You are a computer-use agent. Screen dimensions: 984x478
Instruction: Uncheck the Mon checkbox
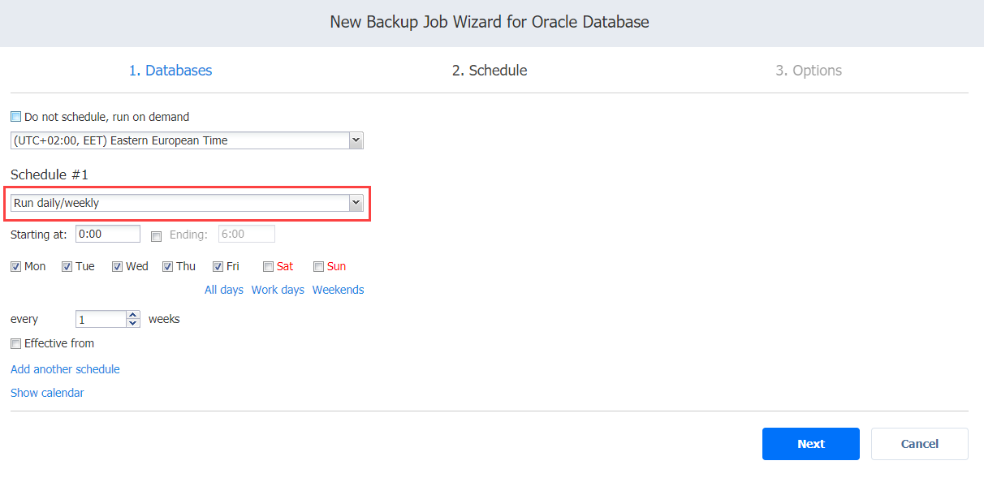coord(15,266)
